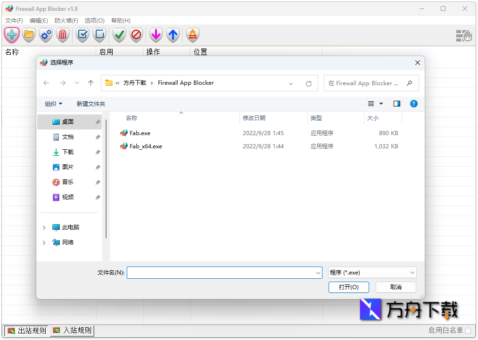478x340 pixels.
Task: Click the dialog Forward arrow
Action: coord(63,83)
